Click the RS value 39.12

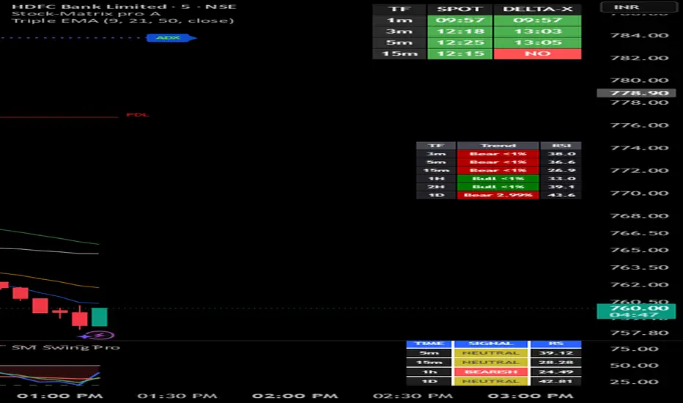[555, 353]
